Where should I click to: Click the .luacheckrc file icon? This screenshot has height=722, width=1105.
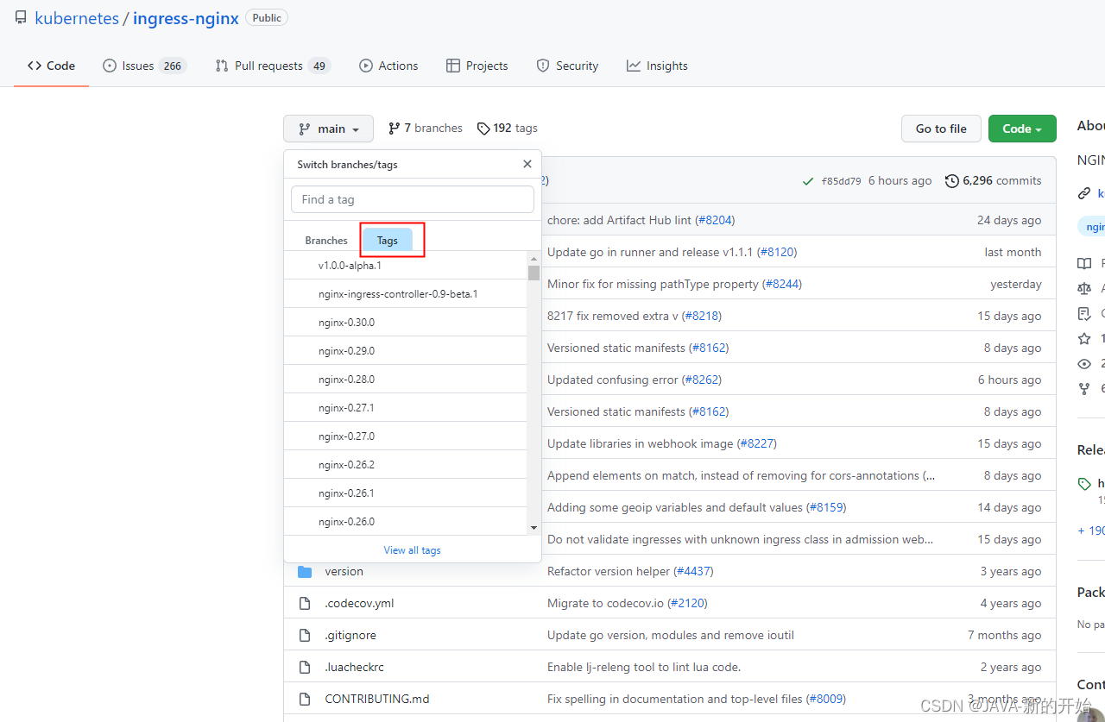click(305, 667)
